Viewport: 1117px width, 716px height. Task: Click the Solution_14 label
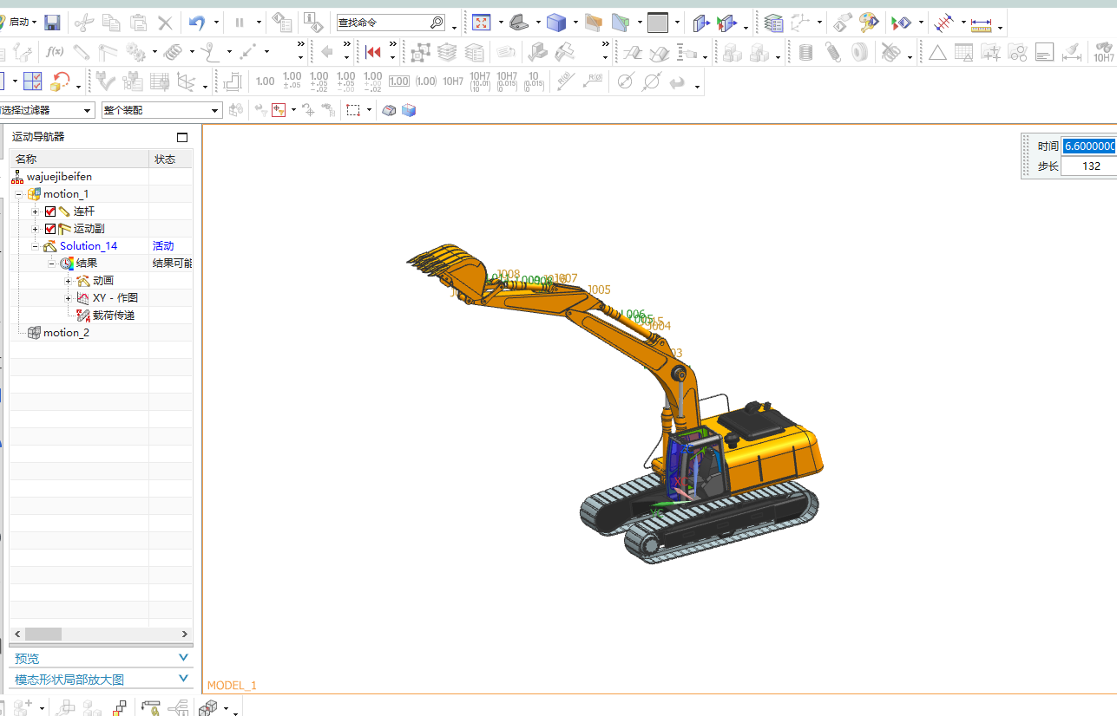(89, 246)
